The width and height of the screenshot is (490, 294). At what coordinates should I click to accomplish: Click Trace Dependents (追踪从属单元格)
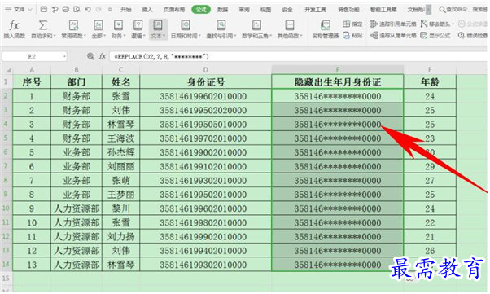[393, 35]
